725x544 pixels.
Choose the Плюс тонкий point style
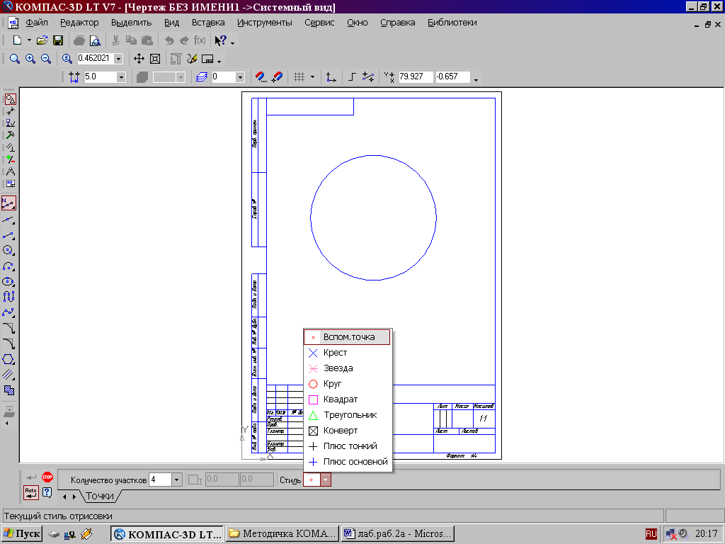click(x=347, y=446)
